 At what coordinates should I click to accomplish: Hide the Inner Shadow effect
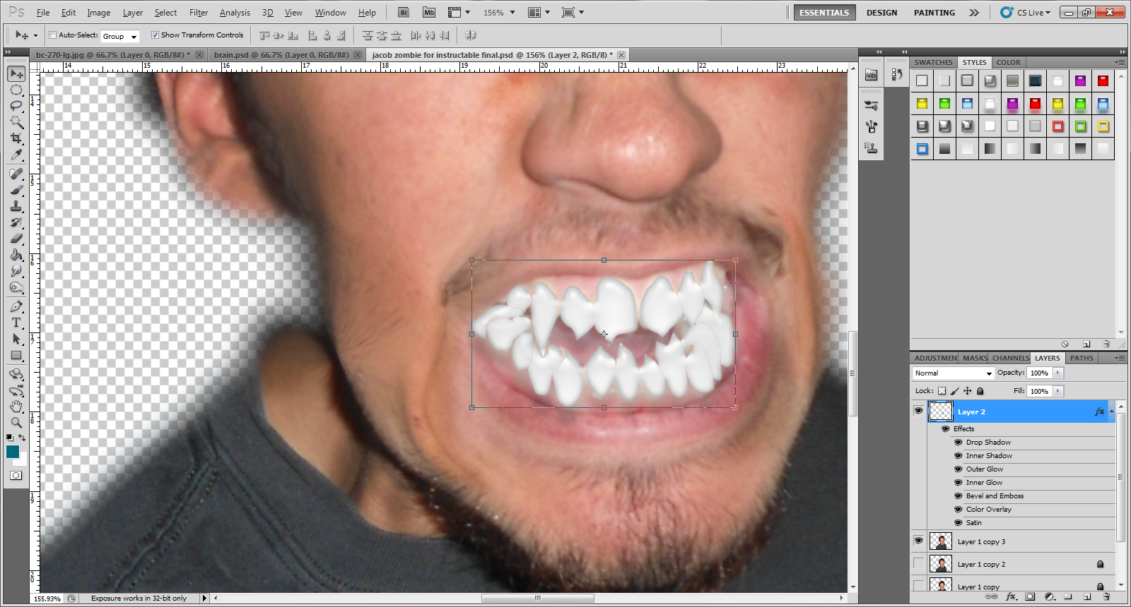[x=959, y=456]
